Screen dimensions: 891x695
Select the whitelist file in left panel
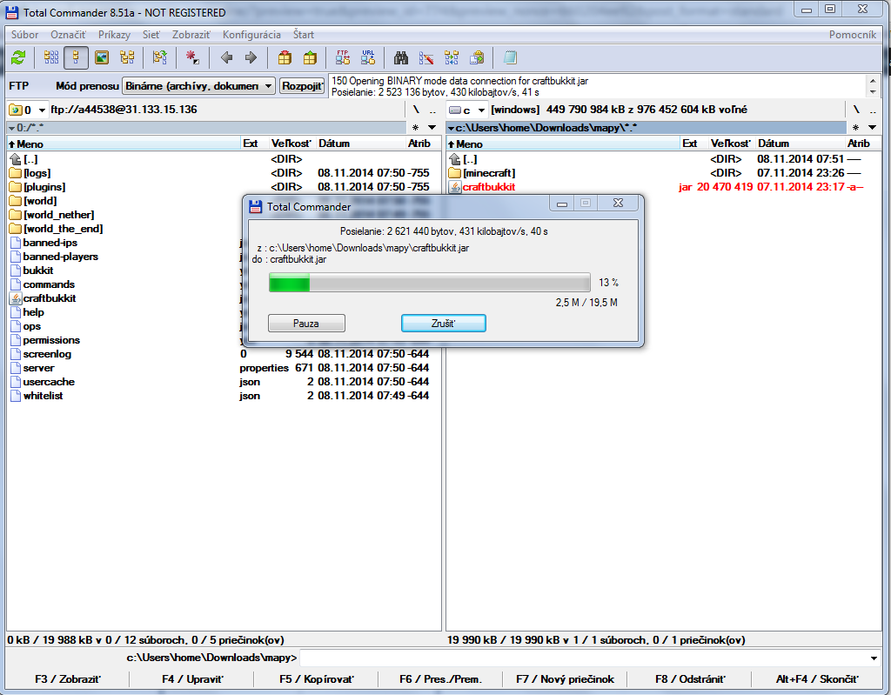tap(44, 396)
